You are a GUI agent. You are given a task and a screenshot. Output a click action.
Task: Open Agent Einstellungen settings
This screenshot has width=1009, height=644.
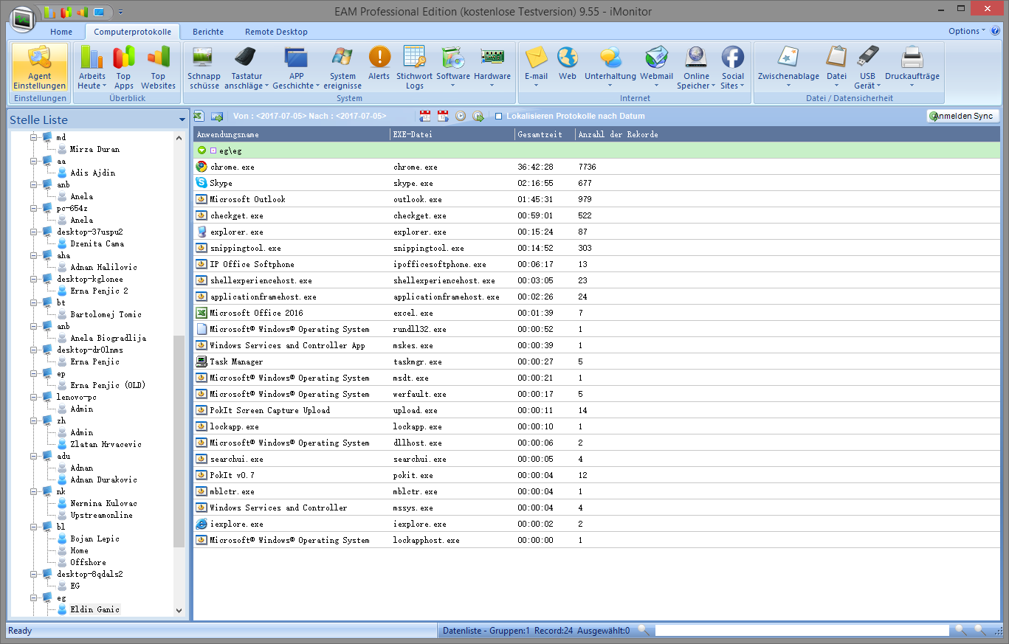[40, 67]
